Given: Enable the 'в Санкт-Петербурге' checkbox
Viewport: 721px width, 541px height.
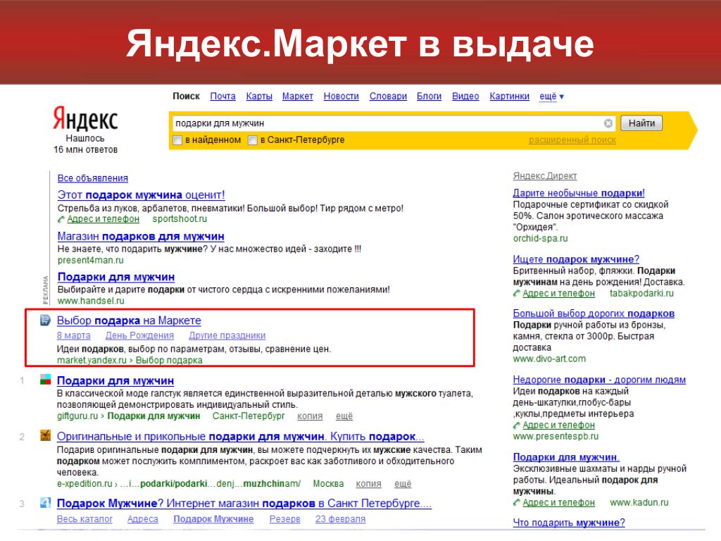Looking at the screenshot, I should point(253,140).
